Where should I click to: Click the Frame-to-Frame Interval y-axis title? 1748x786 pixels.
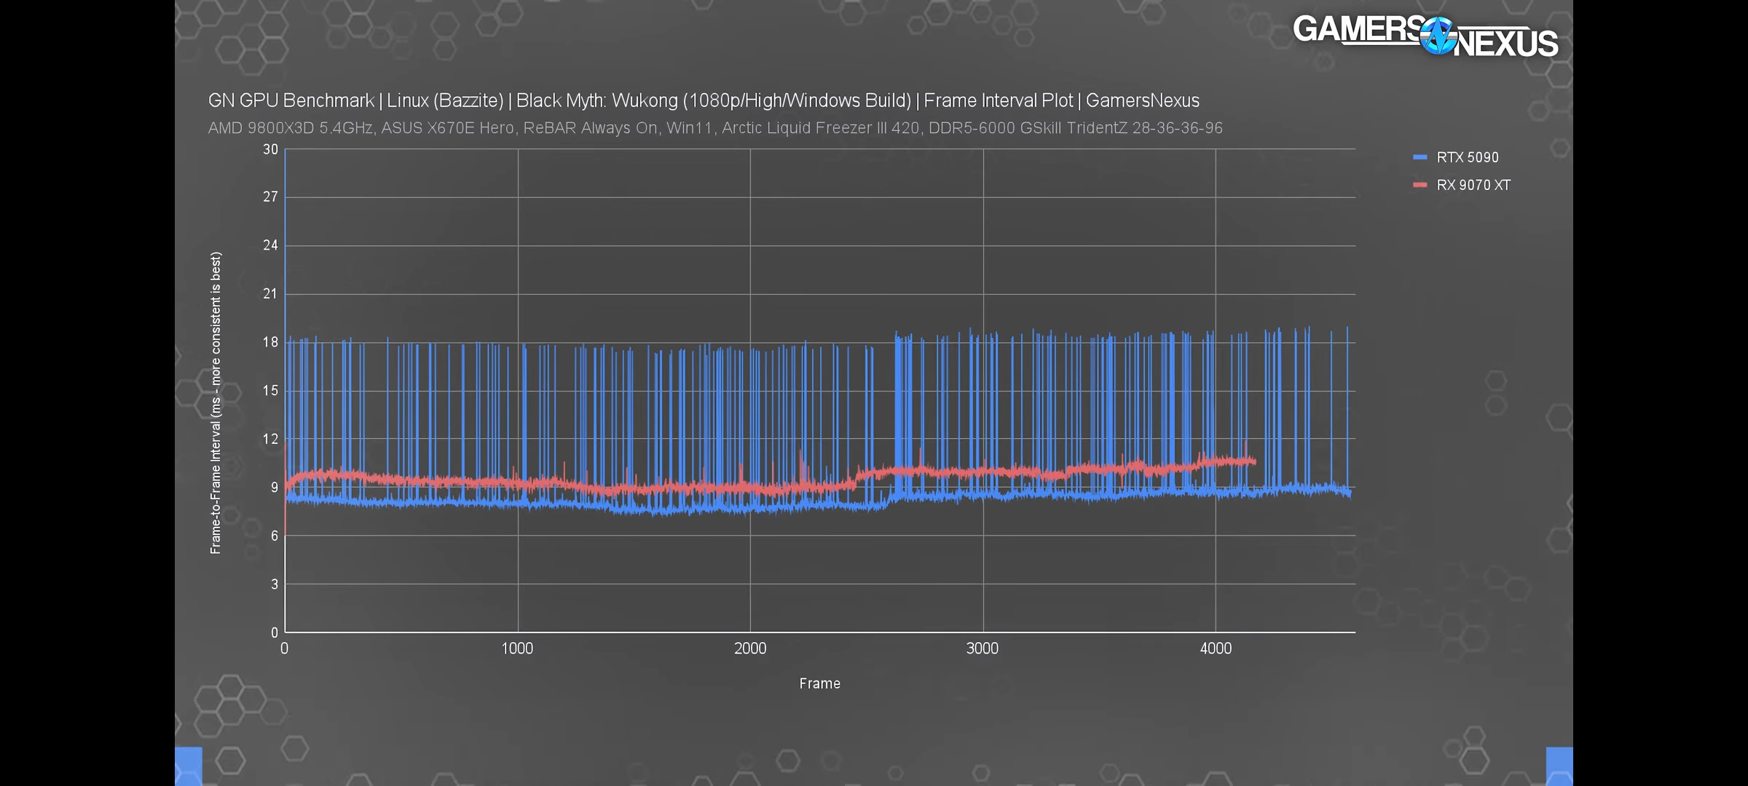[216, 402]
